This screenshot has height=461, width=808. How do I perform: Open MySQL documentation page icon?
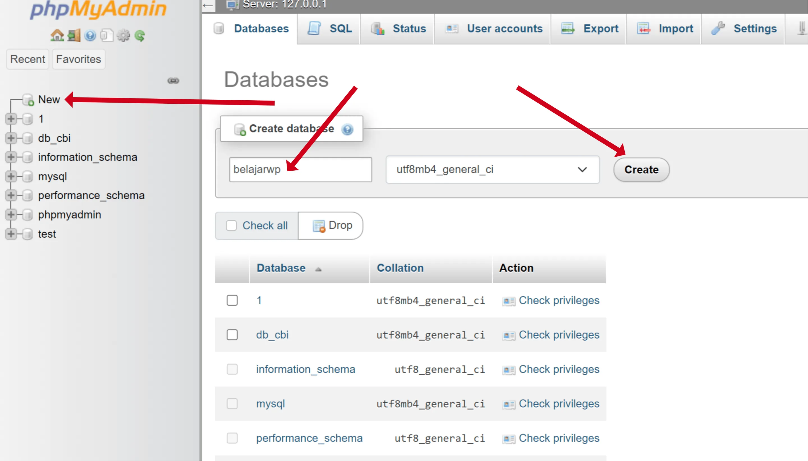click(107, 36)
